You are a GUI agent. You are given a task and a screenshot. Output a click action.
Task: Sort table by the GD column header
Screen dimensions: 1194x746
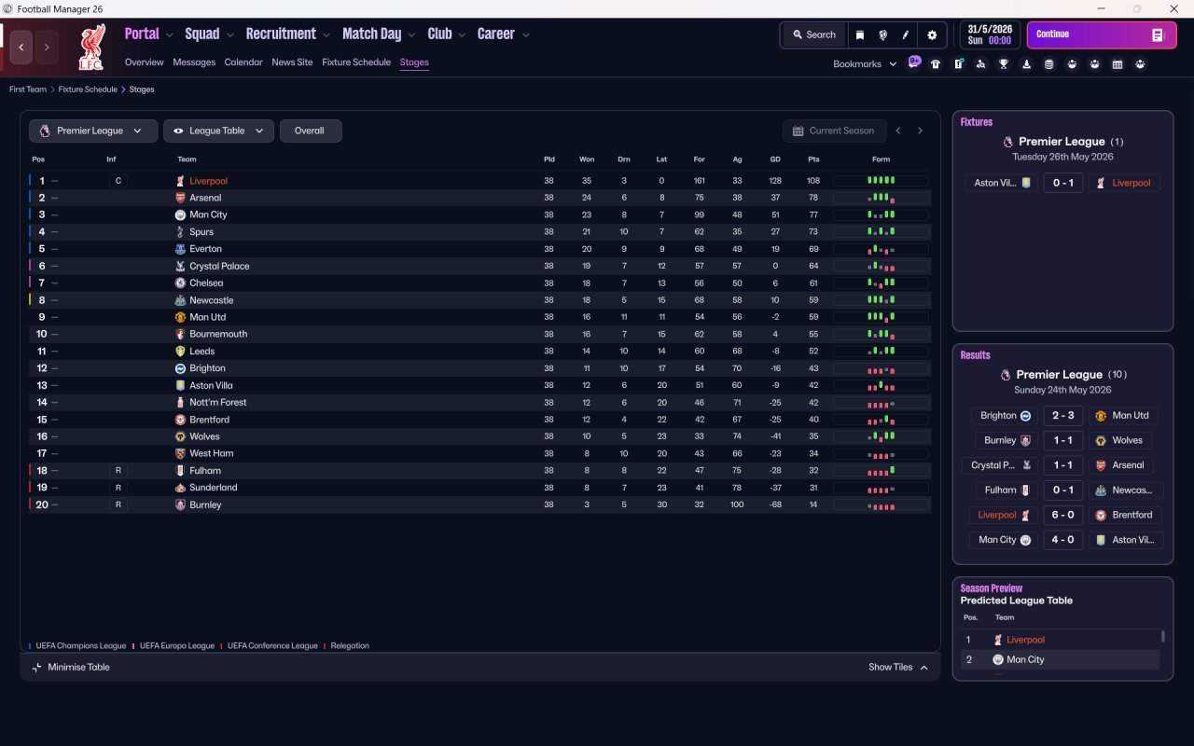click(x=775, y=159)
